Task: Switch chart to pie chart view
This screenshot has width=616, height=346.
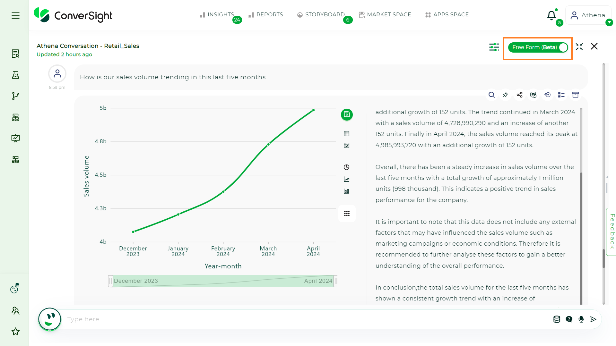Action: [346, 167]
